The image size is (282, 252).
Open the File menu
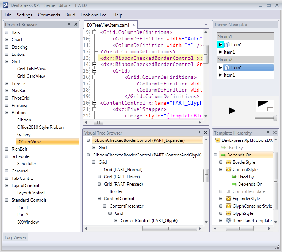[8, 15]
